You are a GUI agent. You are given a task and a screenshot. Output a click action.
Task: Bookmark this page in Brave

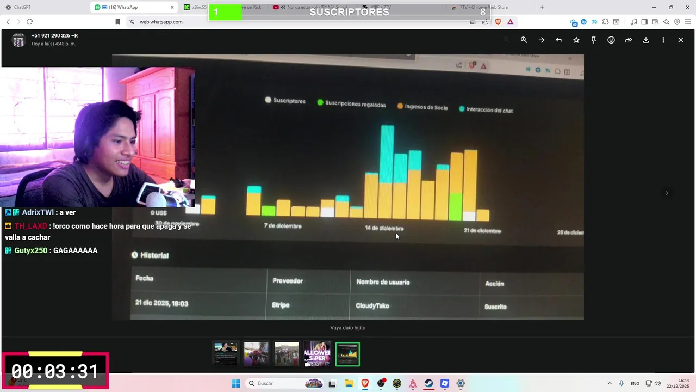[117, 22]
